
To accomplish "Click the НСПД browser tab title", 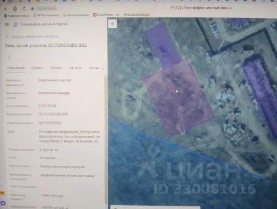I will pyautogui.click(x=201, y=8).
